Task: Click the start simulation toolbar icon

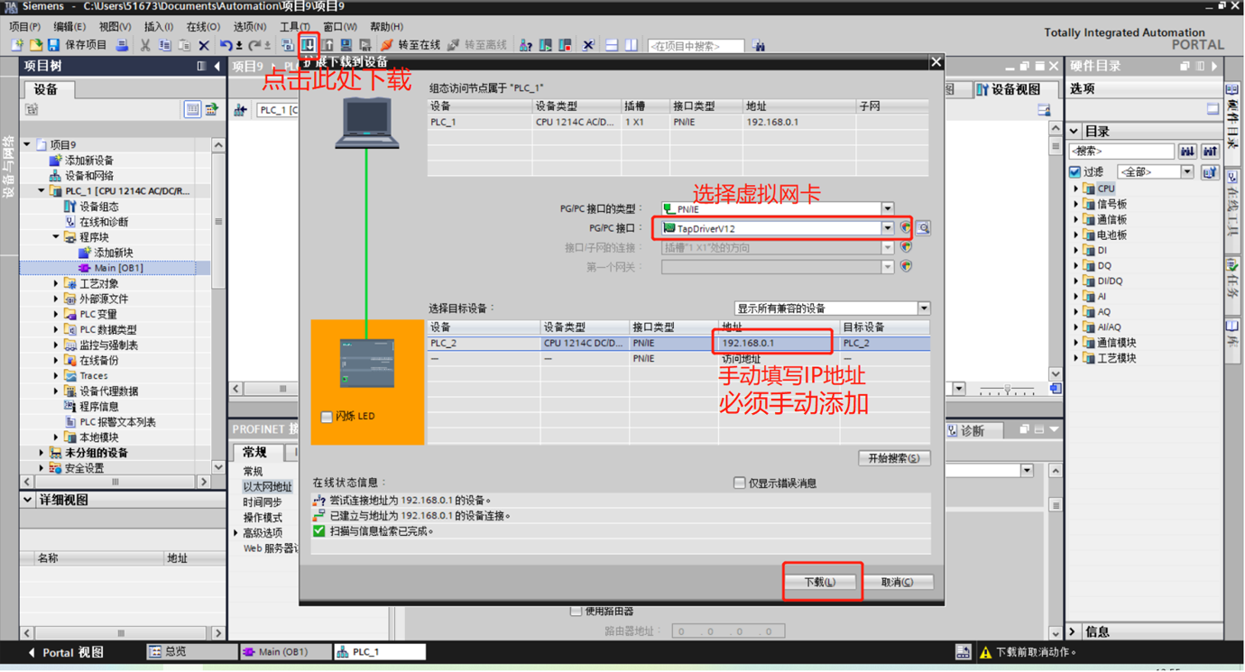Action: pos(346,45)
